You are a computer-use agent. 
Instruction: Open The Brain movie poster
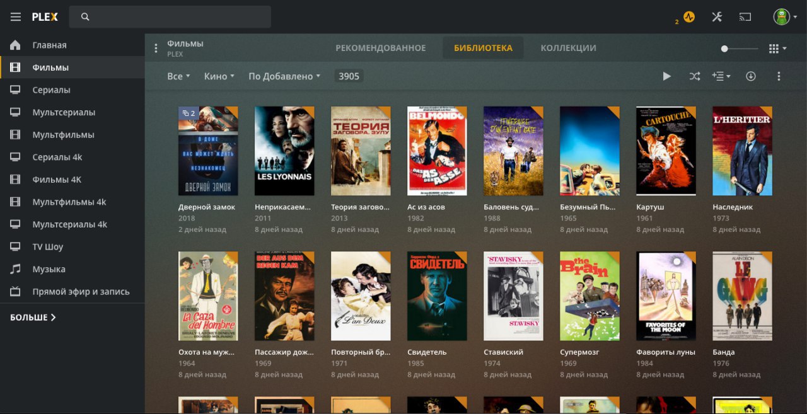[589, 297]
